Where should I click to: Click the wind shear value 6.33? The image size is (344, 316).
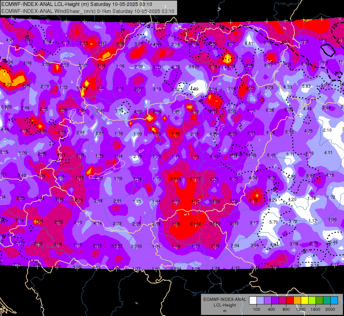pos(288,87)
